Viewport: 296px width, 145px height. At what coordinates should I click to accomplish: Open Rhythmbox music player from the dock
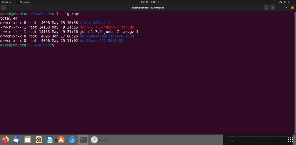click(39, 140)
